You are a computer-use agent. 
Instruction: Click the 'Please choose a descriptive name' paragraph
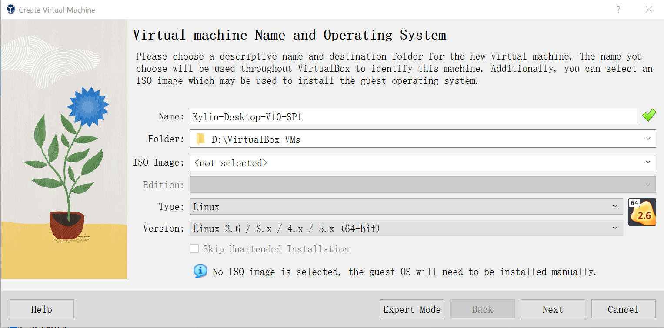point(394,69)
